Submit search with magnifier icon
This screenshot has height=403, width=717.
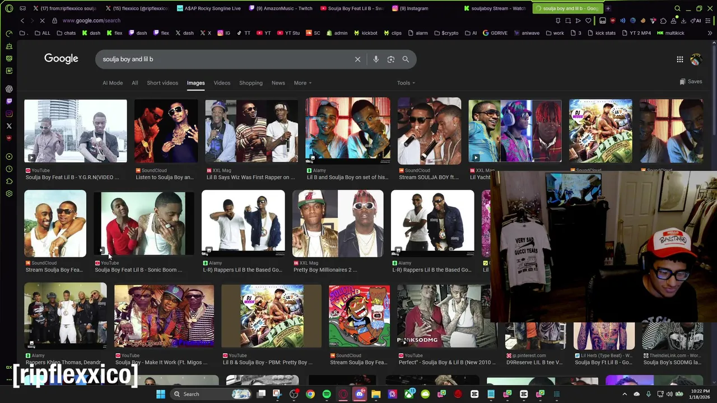coord(406,59)
